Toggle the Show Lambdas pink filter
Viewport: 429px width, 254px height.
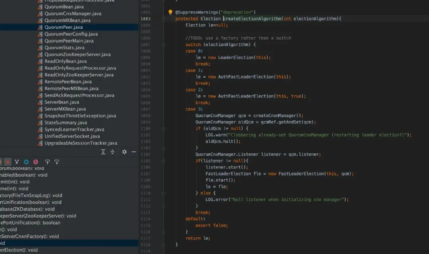pos(36,162)
